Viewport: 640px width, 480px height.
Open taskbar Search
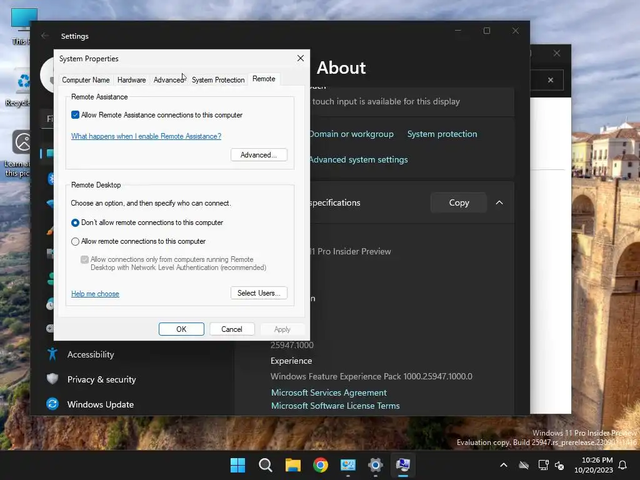pyautogui.click(x=265, y=465)
